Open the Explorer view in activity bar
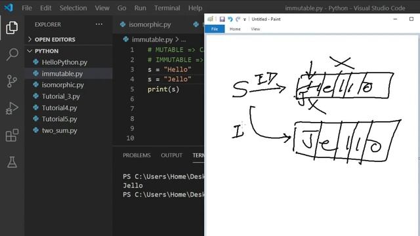 coord(12,28)
